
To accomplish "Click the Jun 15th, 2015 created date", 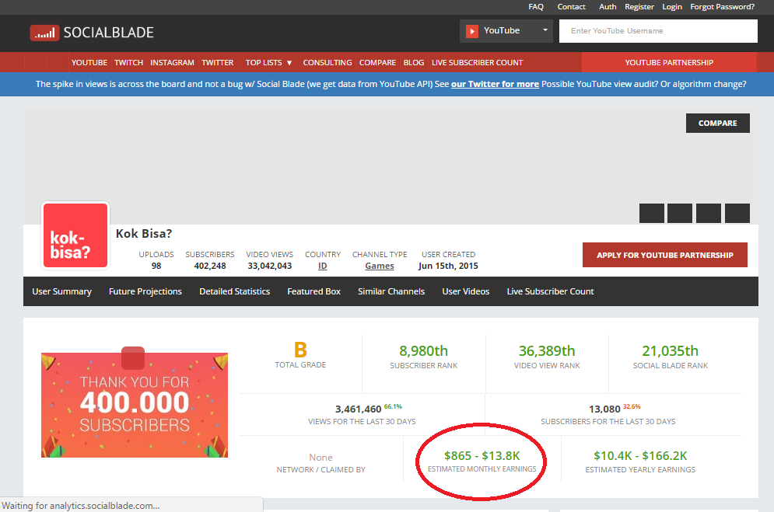I will point(448,266).
